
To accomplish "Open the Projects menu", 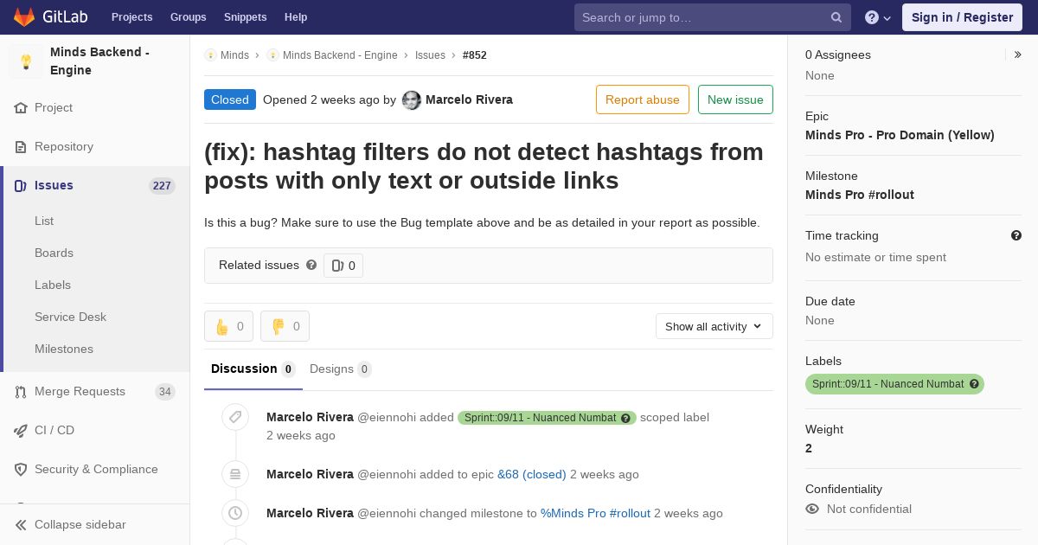I will [x=131, y=17].
